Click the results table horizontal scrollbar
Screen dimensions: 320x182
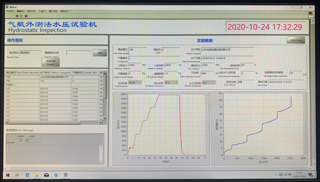(53, 123)
